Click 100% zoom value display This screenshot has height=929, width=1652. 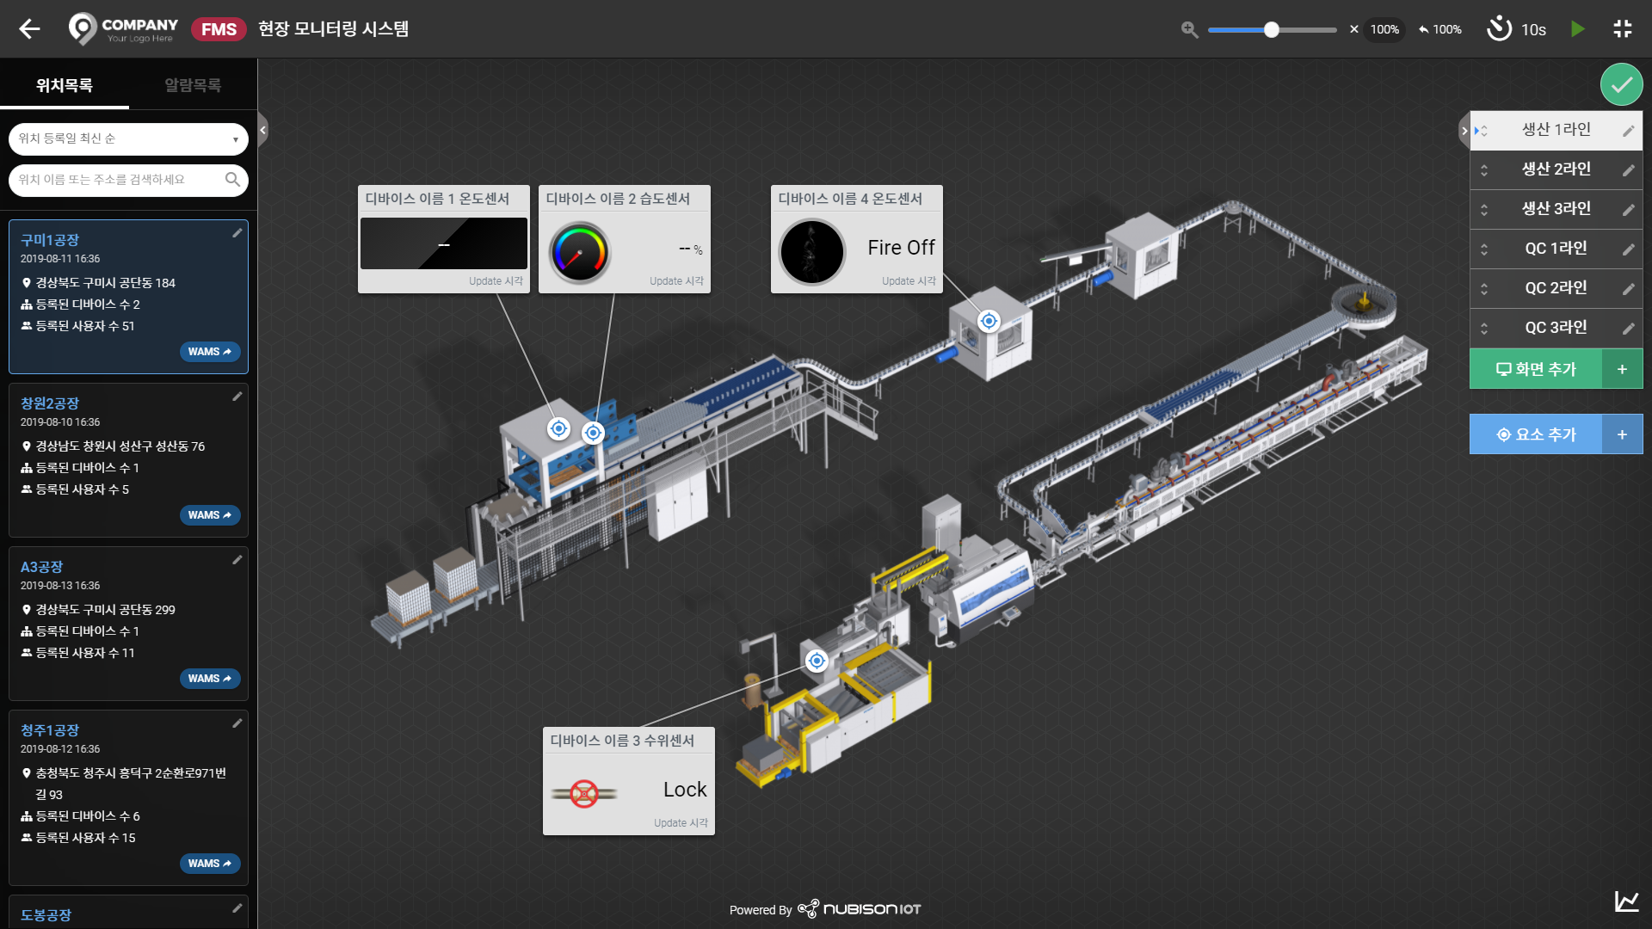(x=1384, y=29)
